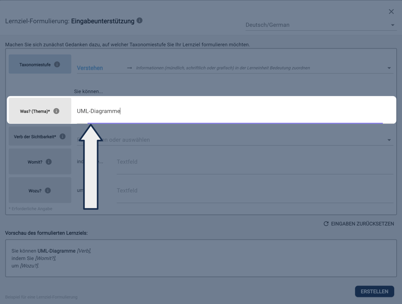
Task: Open the Verb der Sichtbarkeit dropdown
Action: pos(235,140)
